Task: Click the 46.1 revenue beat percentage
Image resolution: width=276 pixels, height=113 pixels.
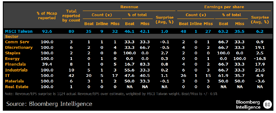Action: click(130, 32)
